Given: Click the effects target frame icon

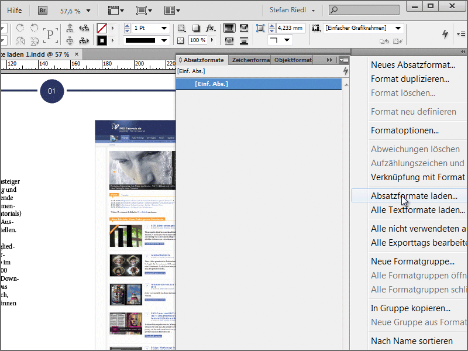Looking at the screenshot, I should [181, 28].
